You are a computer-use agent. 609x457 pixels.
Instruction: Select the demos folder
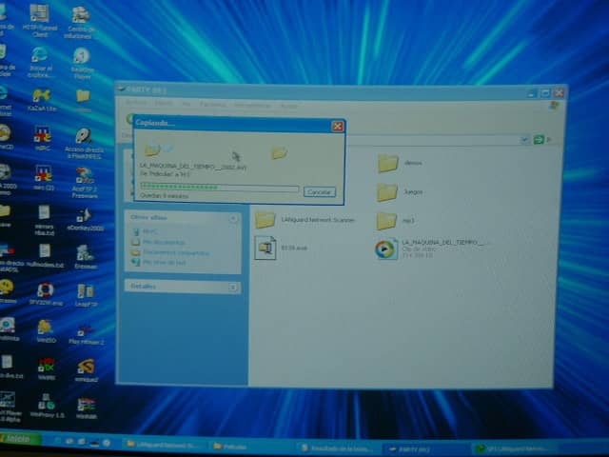tap(387, 163)
